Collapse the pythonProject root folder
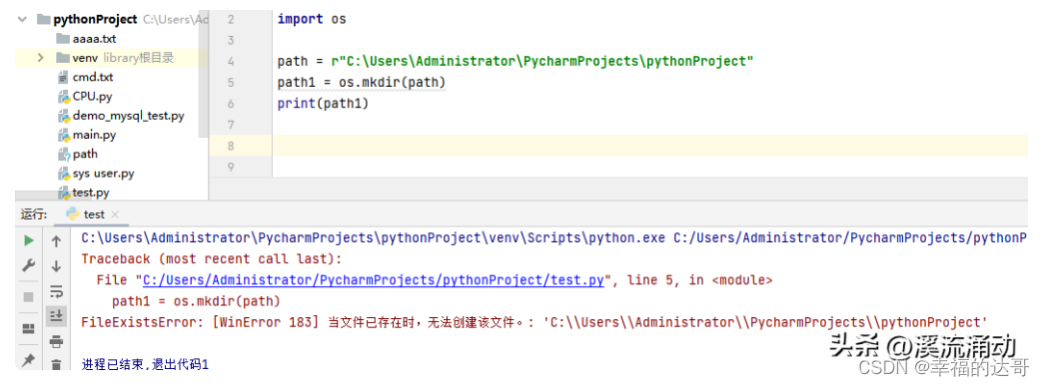 (x=23, y=19)
